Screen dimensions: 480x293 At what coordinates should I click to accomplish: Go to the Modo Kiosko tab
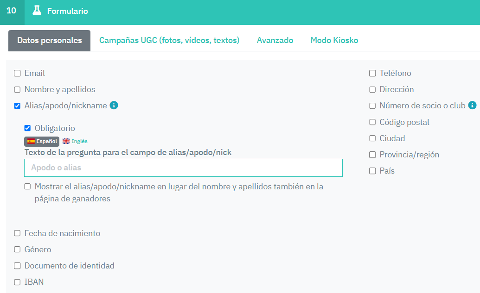[x=334, y=40]
